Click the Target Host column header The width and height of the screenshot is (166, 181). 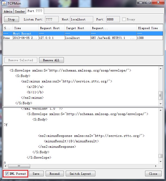[x=77, y=28]
